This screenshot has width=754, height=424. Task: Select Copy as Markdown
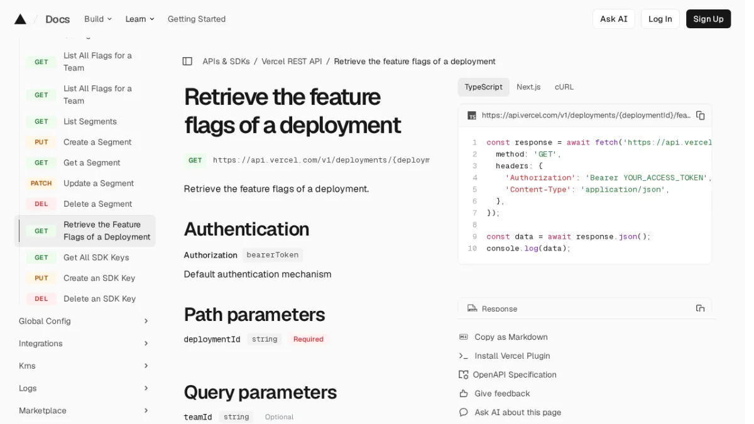511,337
